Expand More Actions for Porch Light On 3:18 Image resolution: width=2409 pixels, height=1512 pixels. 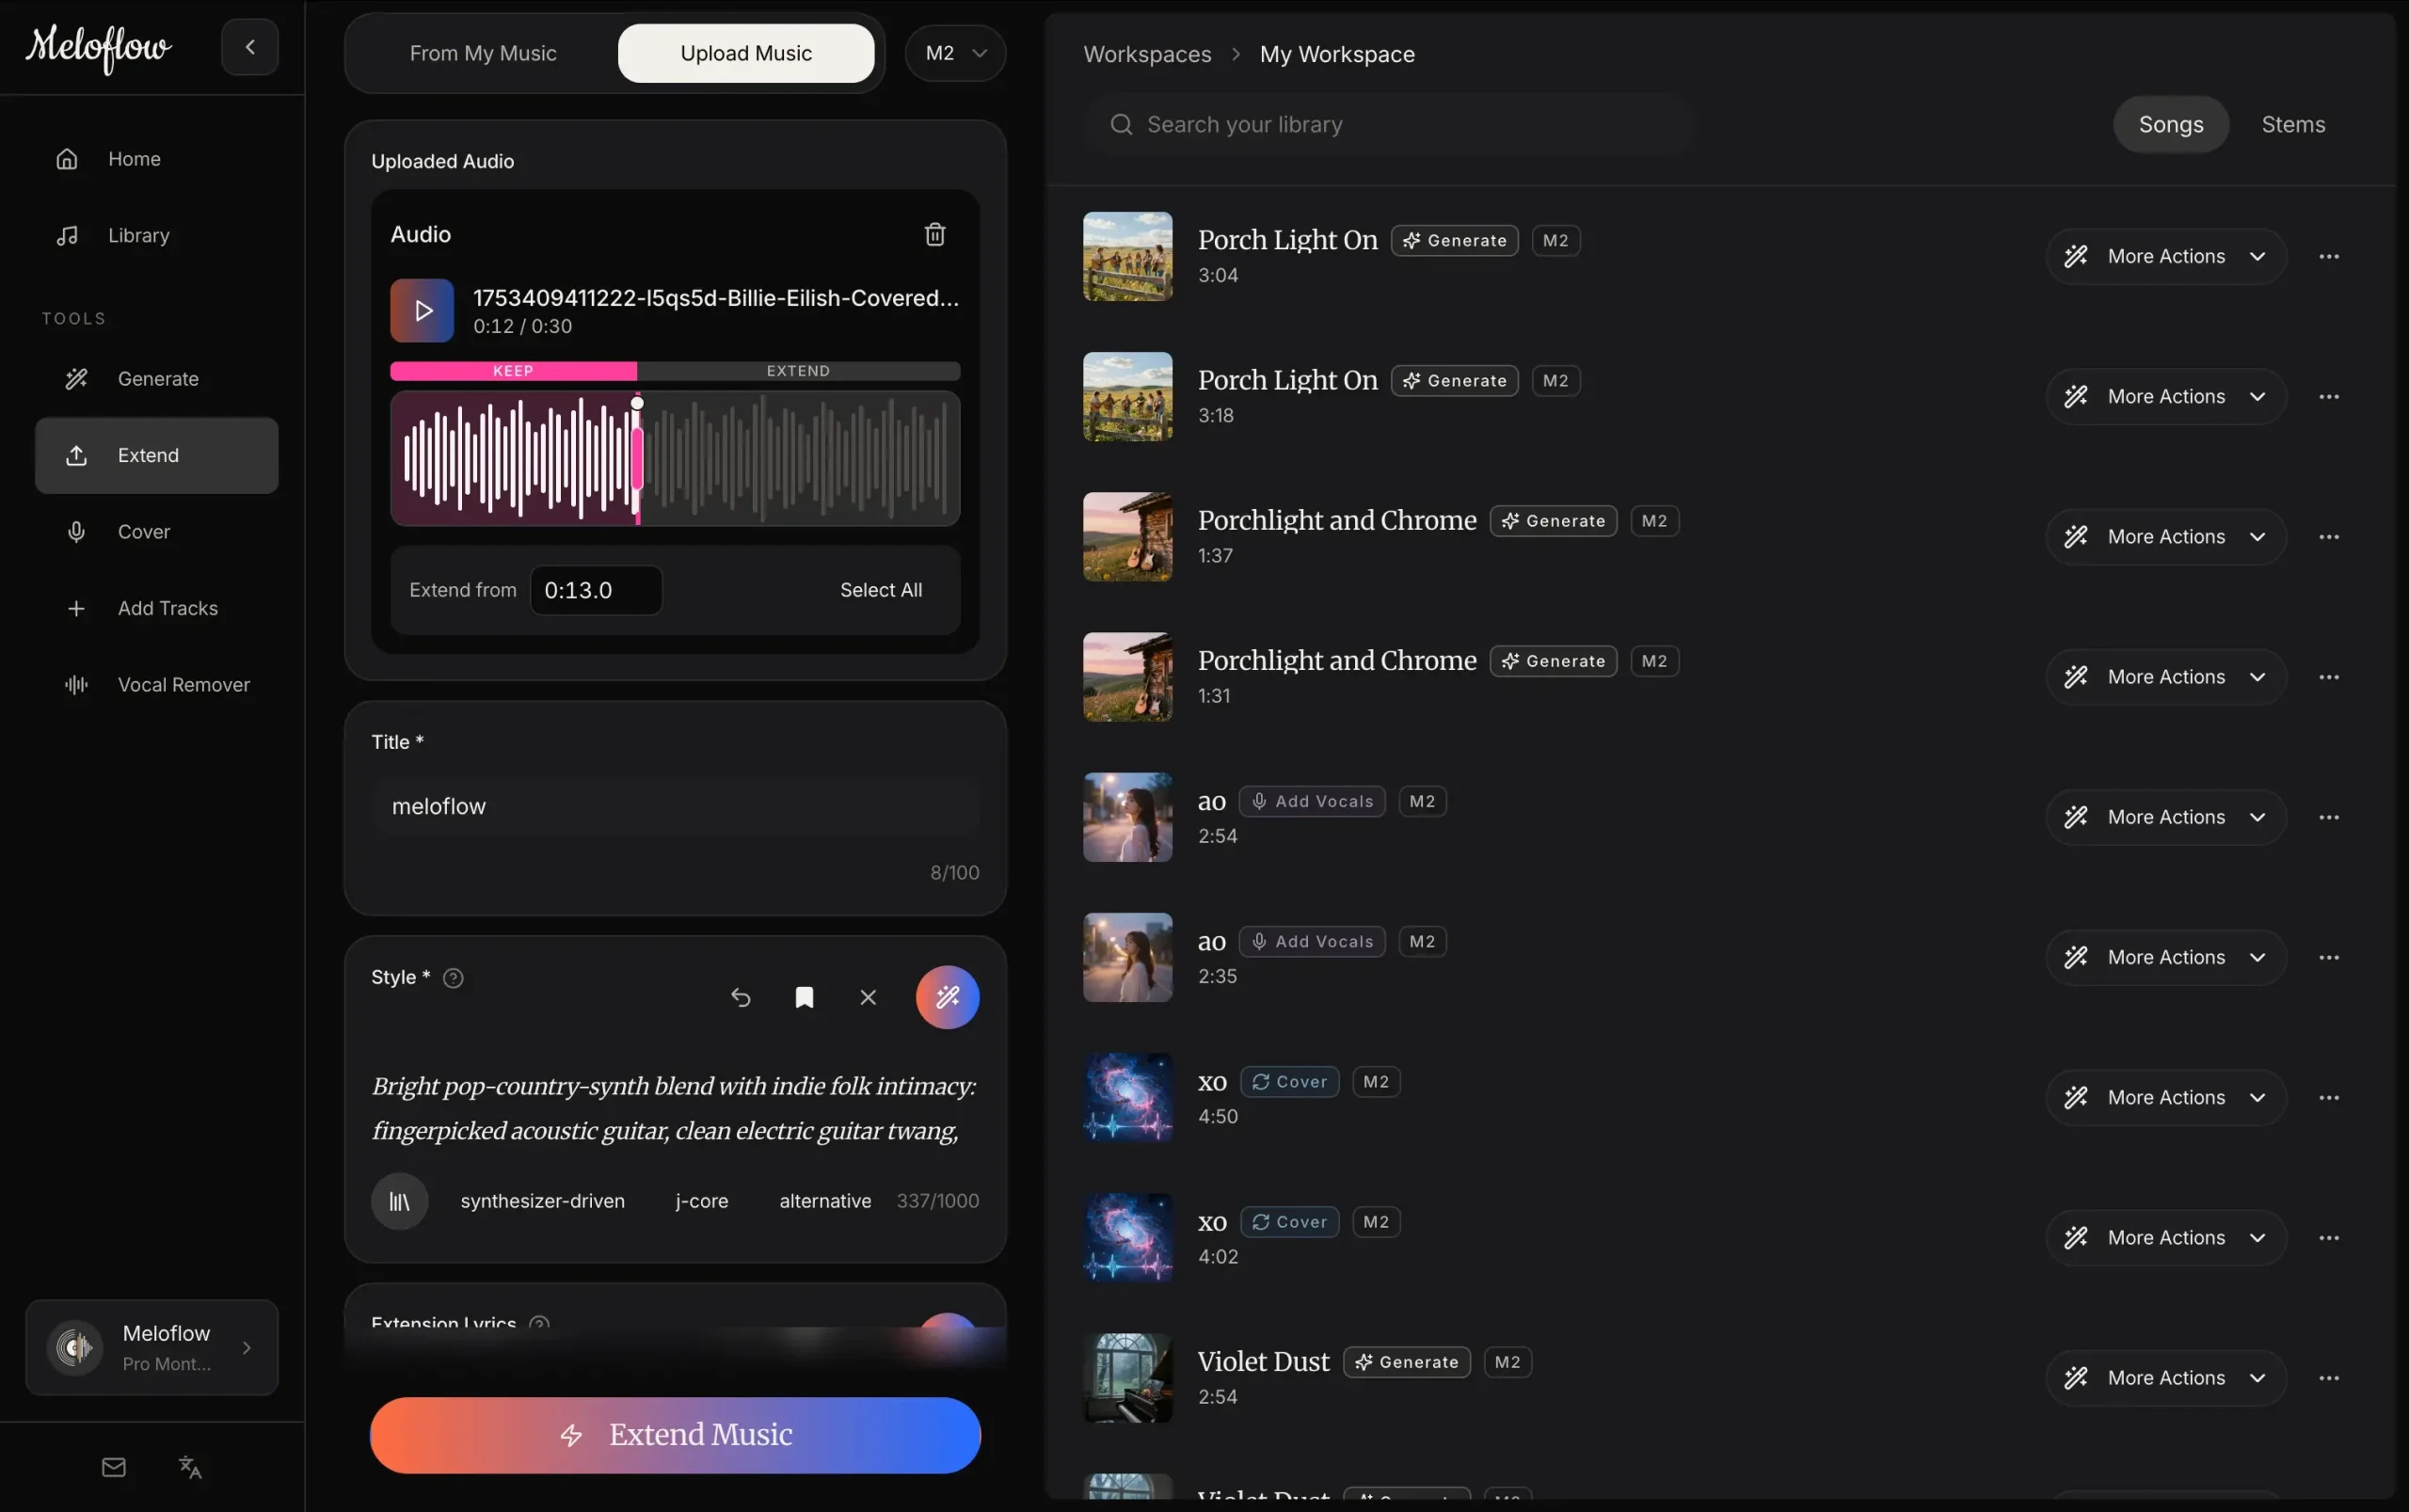(2165, 396)
